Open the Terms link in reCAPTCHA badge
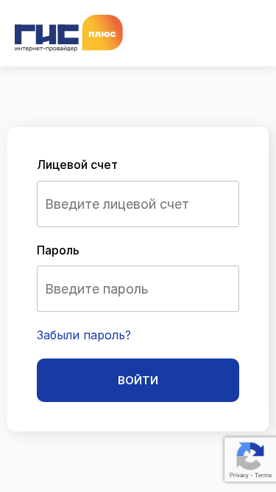Image resolution: width=276 pixels, height=492 pixels. click(263, 475)
